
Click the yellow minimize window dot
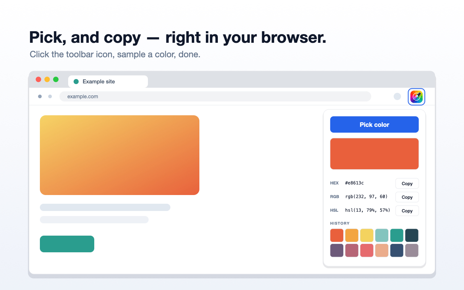click(x=47, y=79)
